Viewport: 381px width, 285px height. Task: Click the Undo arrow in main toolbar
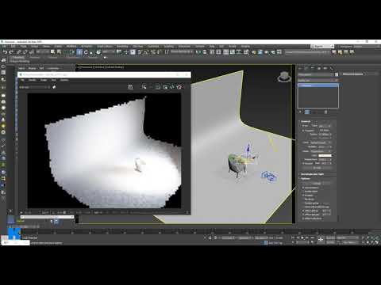(5, 52)
